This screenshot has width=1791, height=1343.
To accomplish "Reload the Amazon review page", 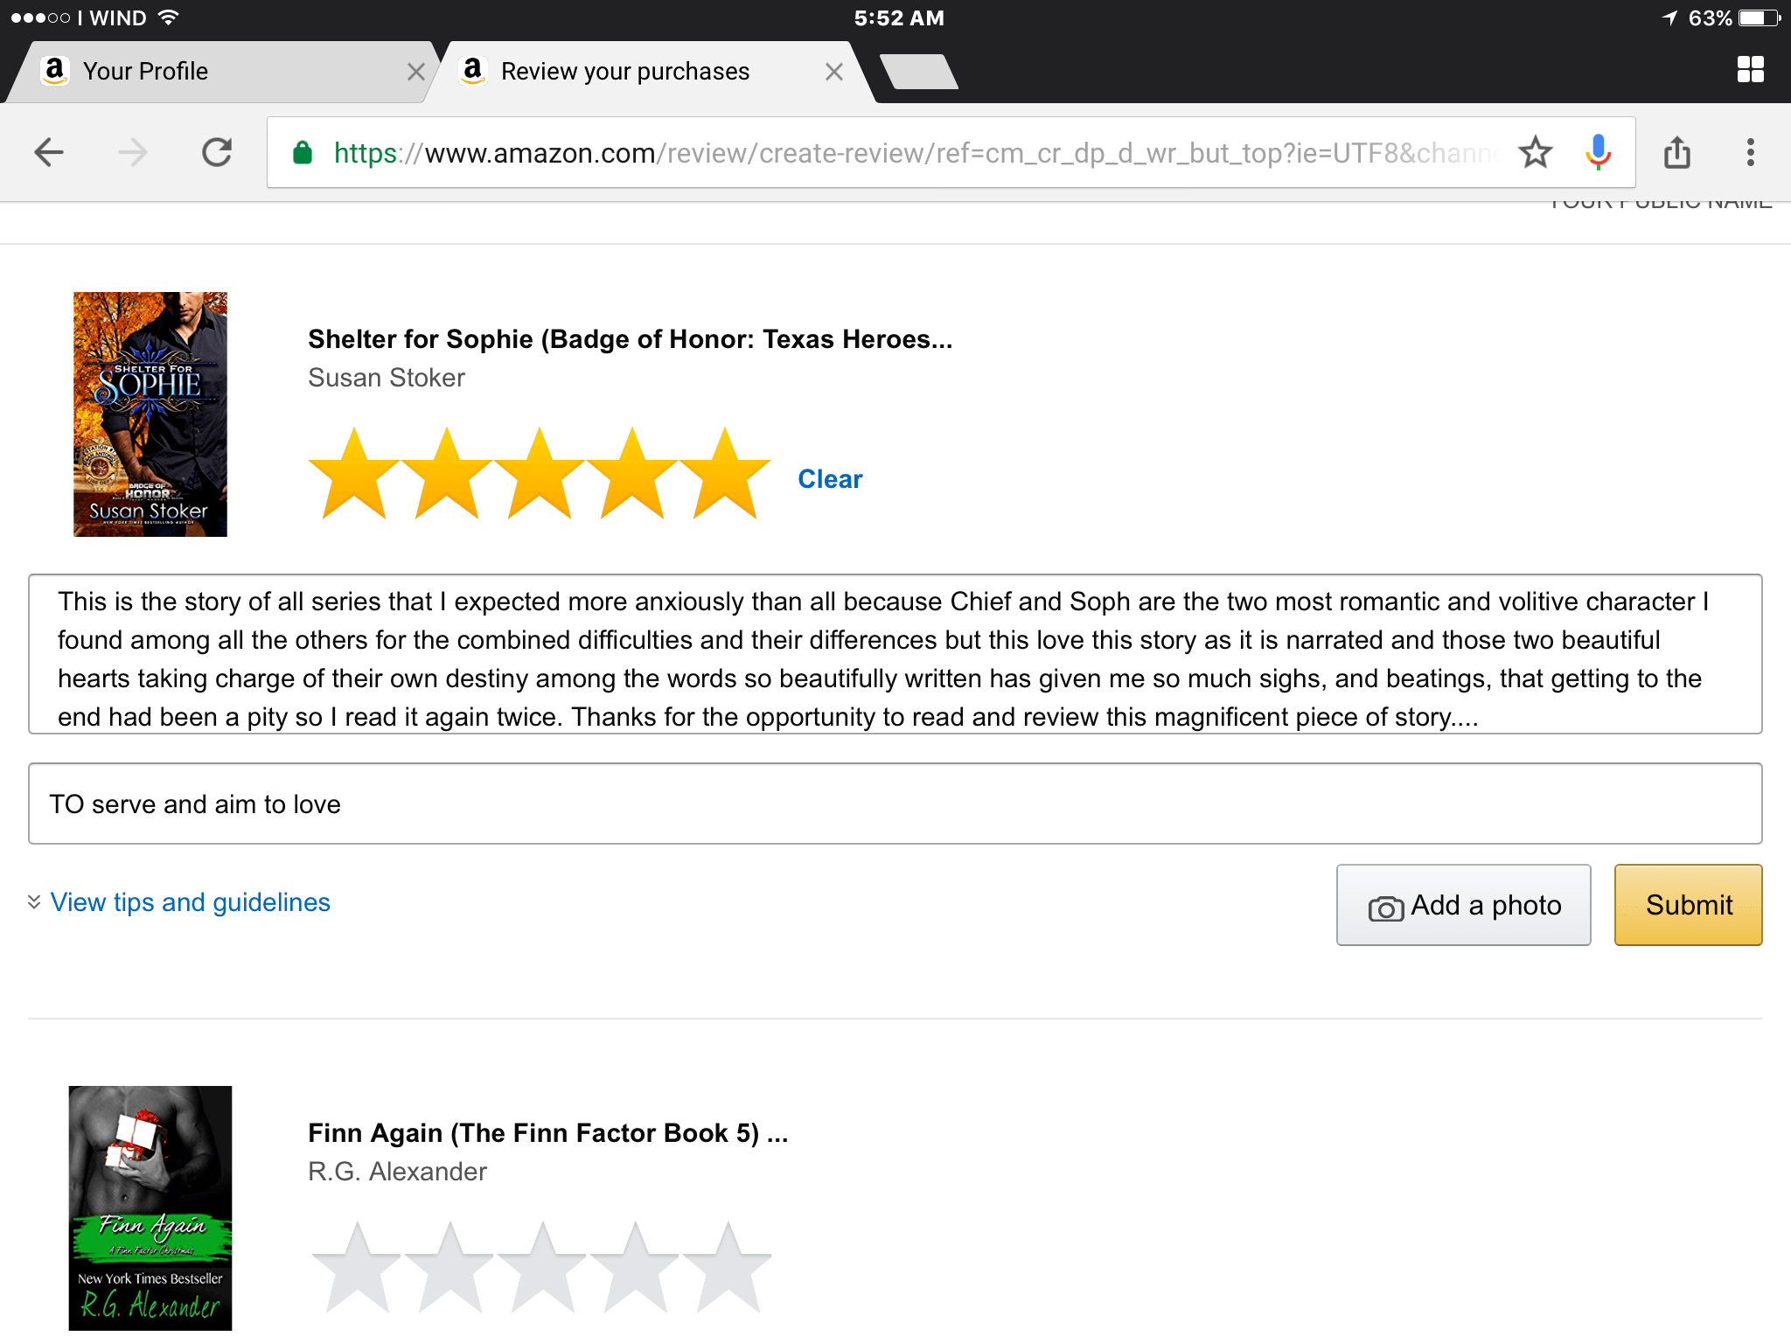I will 217,153.
